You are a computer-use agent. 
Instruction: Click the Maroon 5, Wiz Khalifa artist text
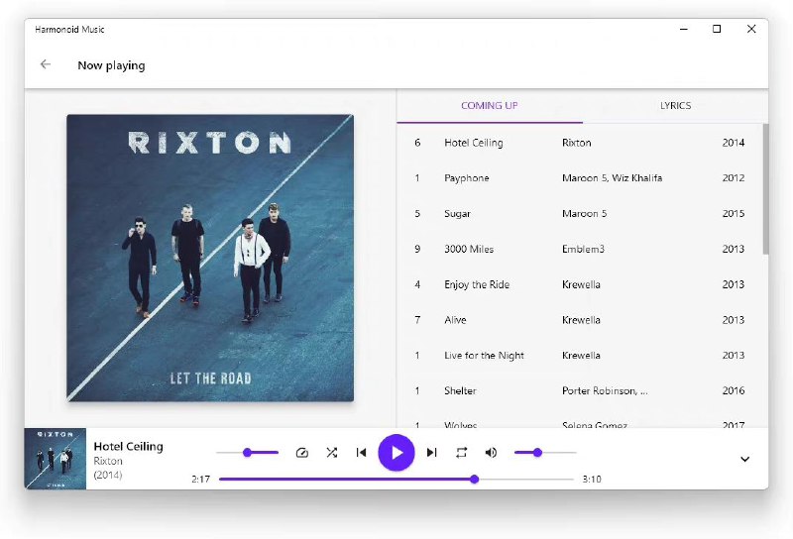pyautogui.click(x=612, y=178)
